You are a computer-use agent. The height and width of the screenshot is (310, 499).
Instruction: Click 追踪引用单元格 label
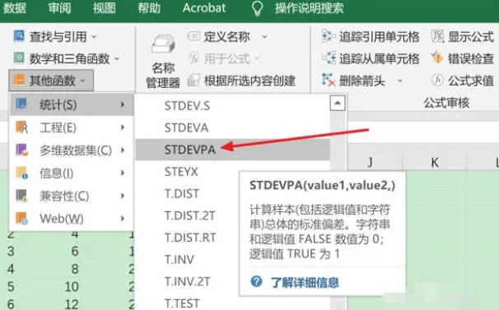click(x=380, y=37)
